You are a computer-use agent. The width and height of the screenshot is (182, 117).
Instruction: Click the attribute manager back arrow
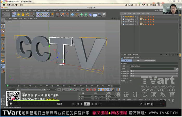[x=161, y=54]
